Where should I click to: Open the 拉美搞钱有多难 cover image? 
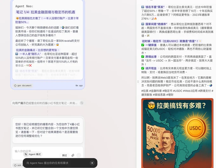(177, 133)
